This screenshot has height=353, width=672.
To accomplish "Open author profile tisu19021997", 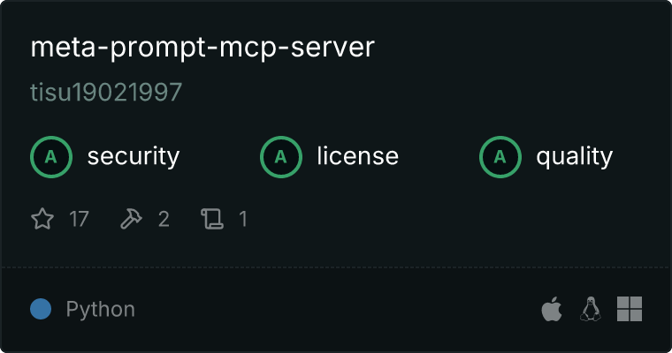I will 106,92.
